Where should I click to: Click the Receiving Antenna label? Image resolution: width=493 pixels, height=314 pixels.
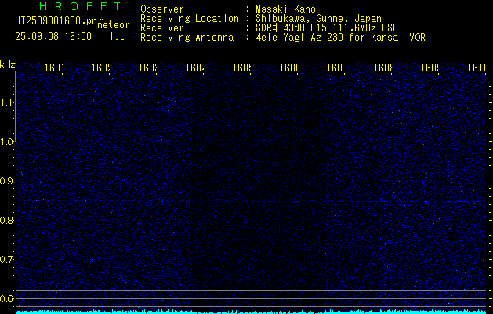187,38
